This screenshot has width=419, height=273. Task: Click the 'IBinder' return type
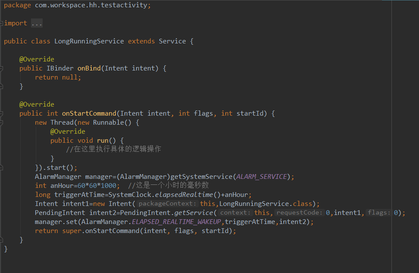click(60, 68)
